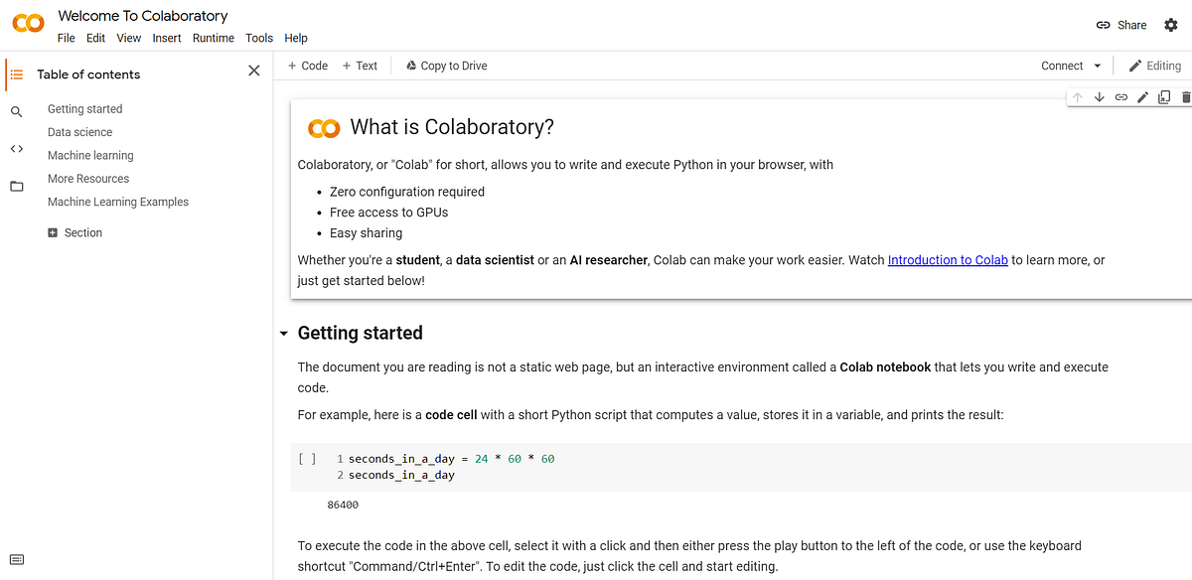Close the Table of contents panel
1192x580 pixels.
coord(253,71)
